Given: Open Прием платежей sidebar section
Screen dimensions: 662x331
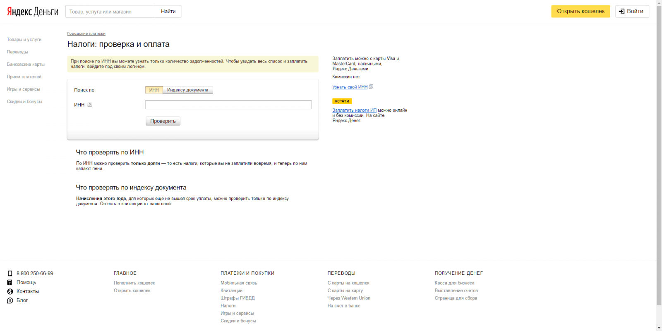Looking at the screenshot, I should click(x=24, y=77).
